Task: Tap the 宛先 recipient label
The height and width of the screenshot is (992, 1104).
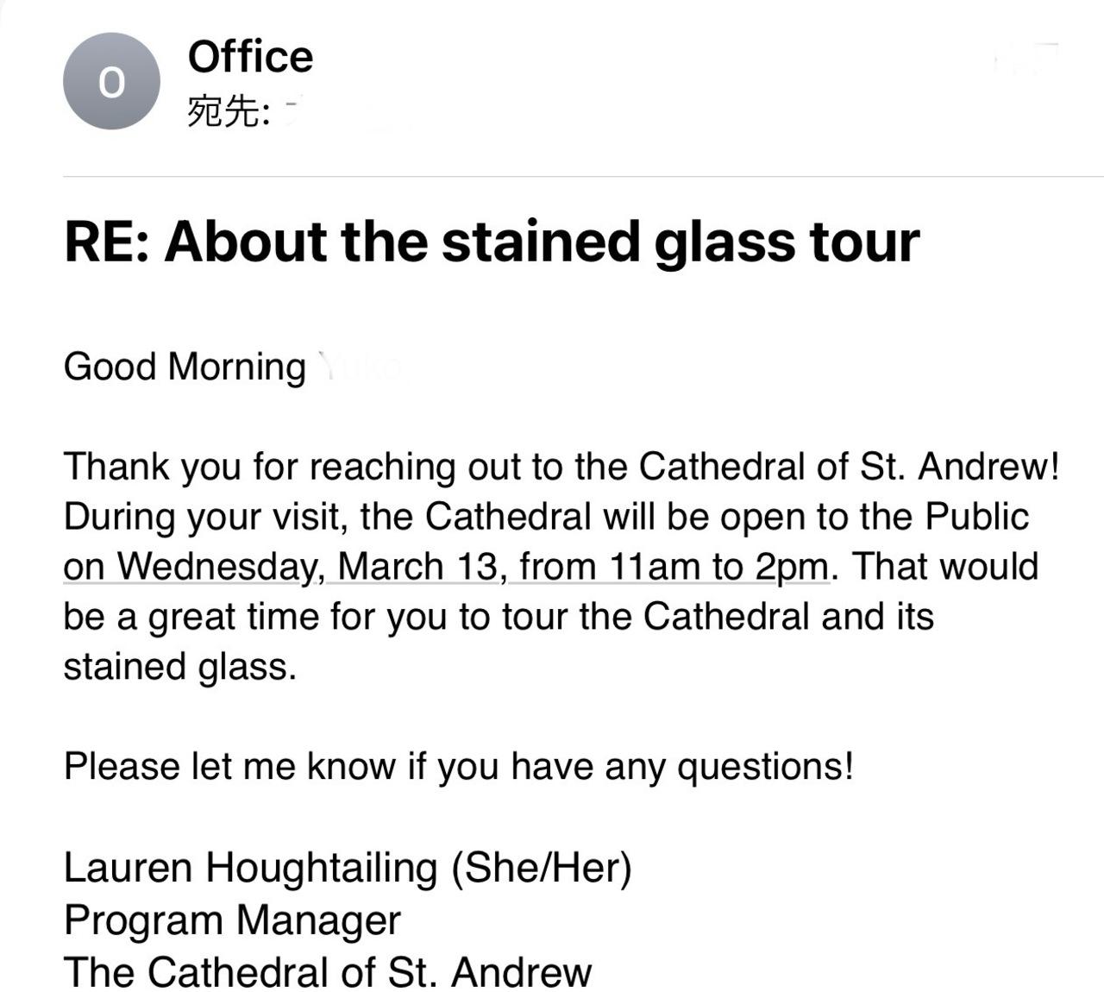Action: [229, 112]
